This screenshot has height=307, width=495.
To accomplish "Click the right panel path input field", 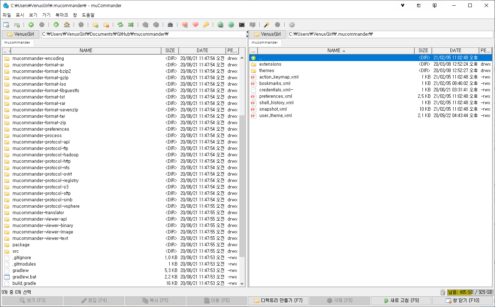I will (390, 34).
